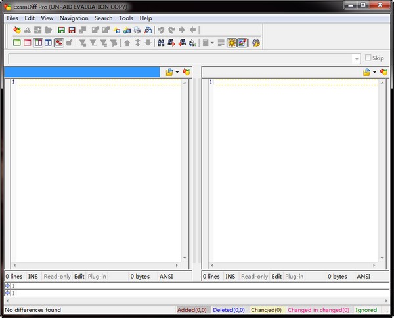Click right pane compare apple icon

(383, 72)
